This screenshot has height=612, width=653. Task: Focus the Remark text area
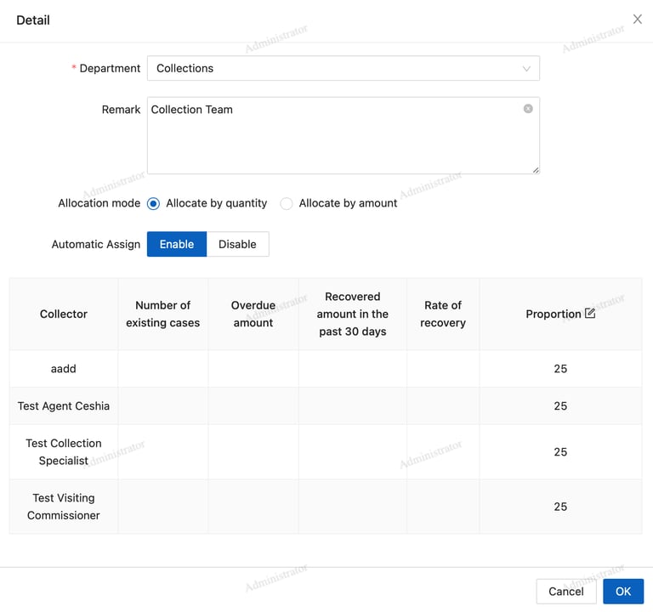pyautogui.click(x=344, y=136)
